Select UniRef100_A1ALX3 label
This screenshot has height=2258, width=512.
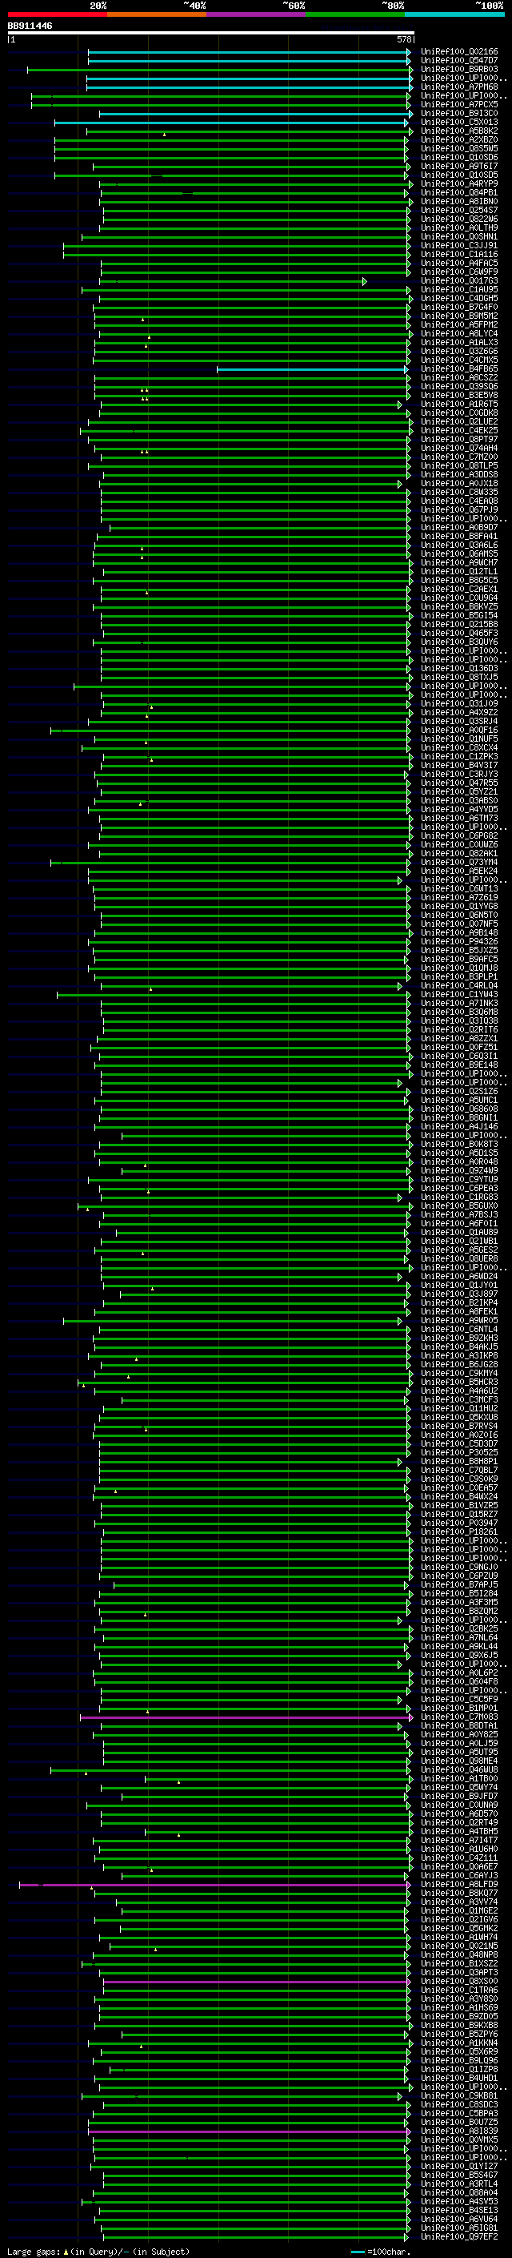(x=458, y=342)
